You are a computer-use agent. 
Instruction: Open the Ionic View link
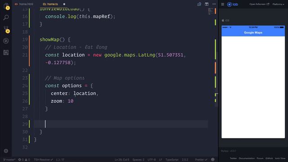pyautogui.click(x=280, y=158)
